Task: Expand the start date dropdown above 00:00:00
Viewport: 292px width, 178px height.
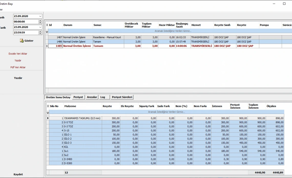Action: (40, 16)
